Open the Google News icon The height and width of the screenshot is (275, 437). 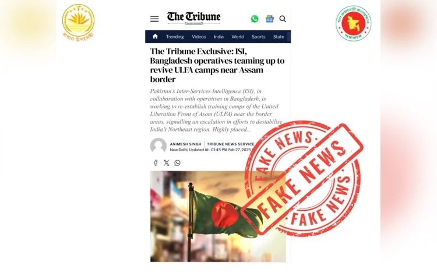(270, 19)
